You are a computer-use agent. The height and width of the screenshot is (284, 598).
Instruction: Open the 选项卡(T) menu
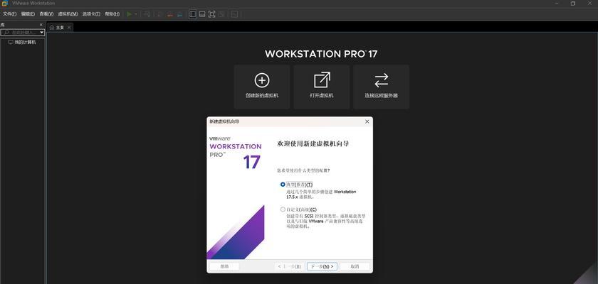[91, 14]
